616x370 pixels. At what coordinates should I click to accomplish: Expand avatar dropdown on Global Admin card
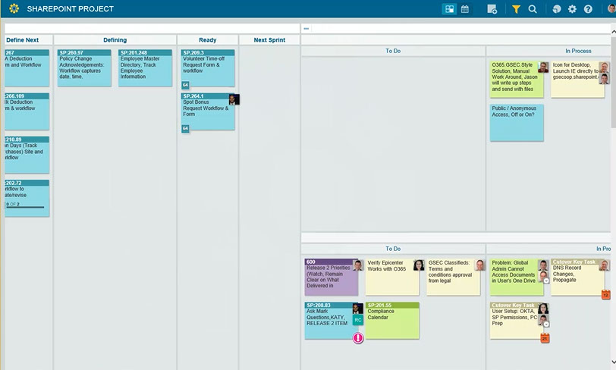pyautogui.click(x=545, y=280)
